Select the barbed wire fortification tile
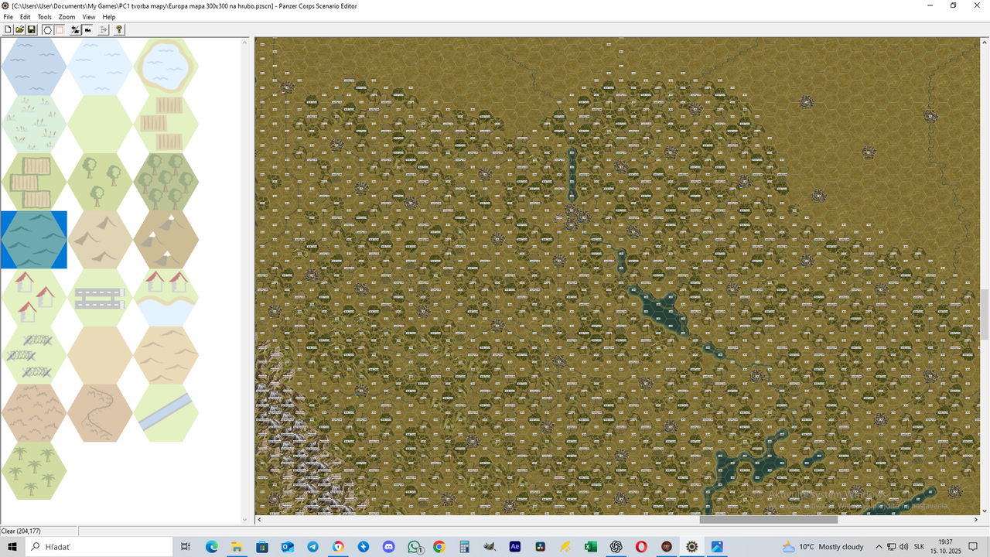This screenshot has width=990, height=557. point(34,355)
